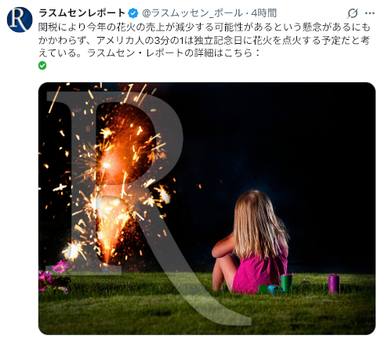The width and height of the screenshot is (381, 338).
Task: Click the post line mentioning アメリカ人の3分の1
Action: [x=205, y=40]
